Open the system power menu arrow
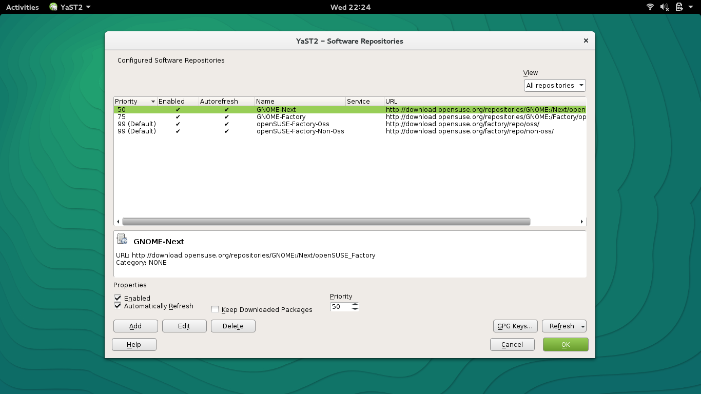701x394 pixels. click(691, 7)
